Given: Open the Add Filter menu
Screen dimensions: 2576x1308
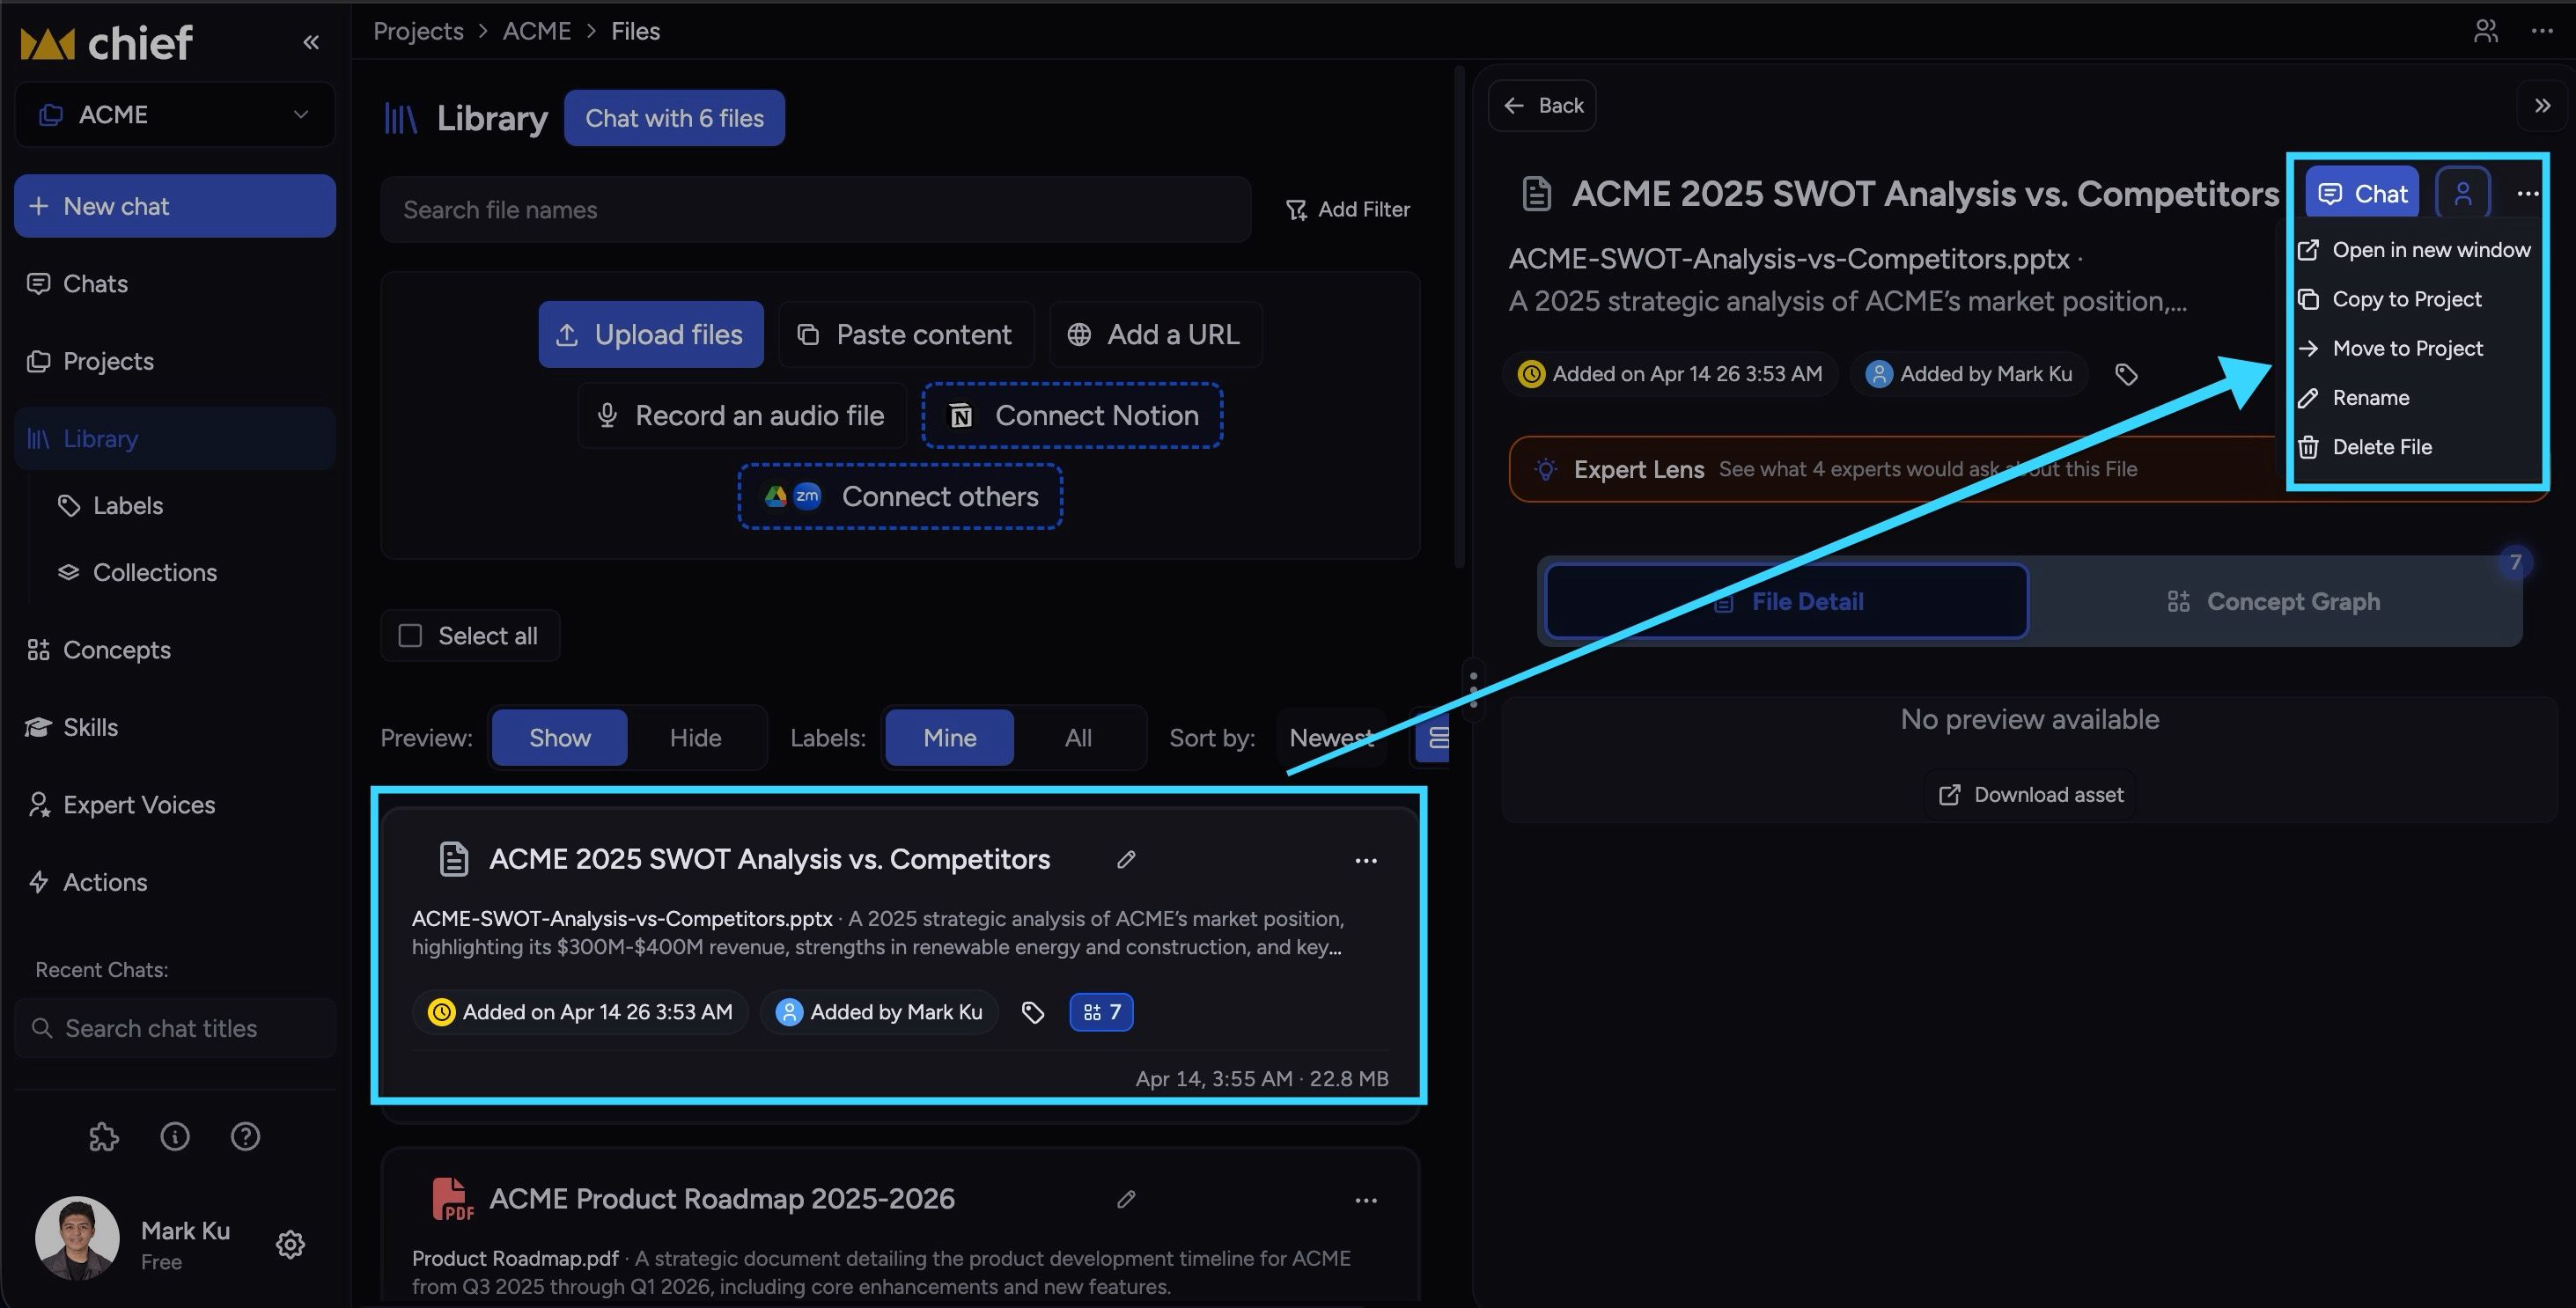Looking at the screenshot, I should [x=1347, y=210].
